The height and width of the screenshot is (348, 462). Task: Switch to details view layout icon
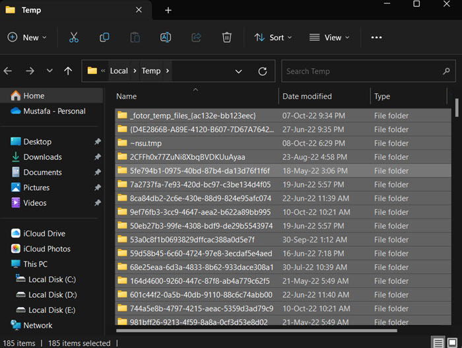coord(438,343)
